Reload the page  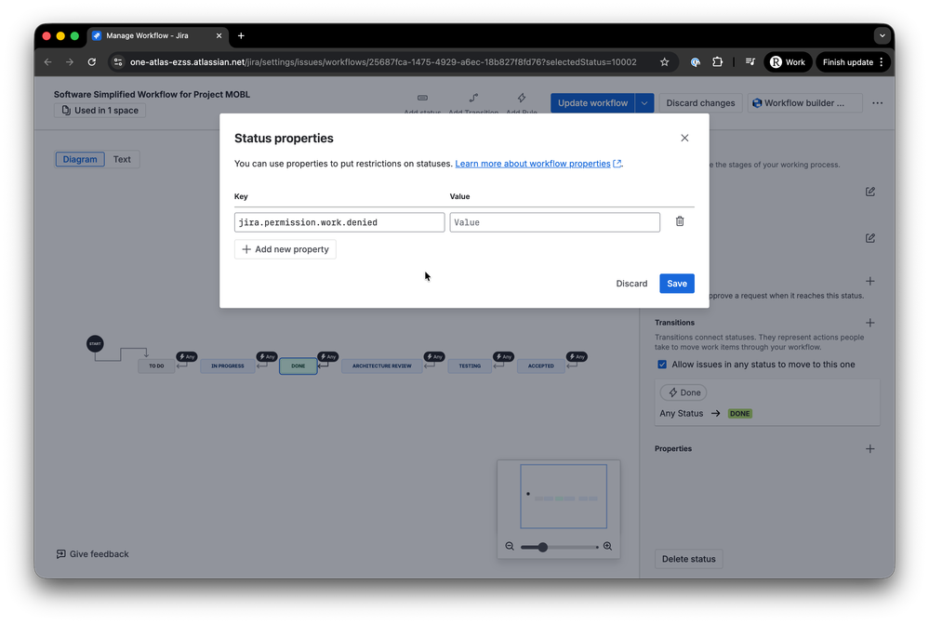click(92, 62)
